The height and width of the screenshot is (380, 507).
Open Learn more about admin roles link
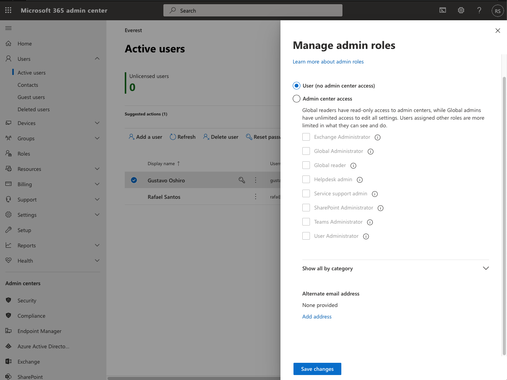click(328, 62)
